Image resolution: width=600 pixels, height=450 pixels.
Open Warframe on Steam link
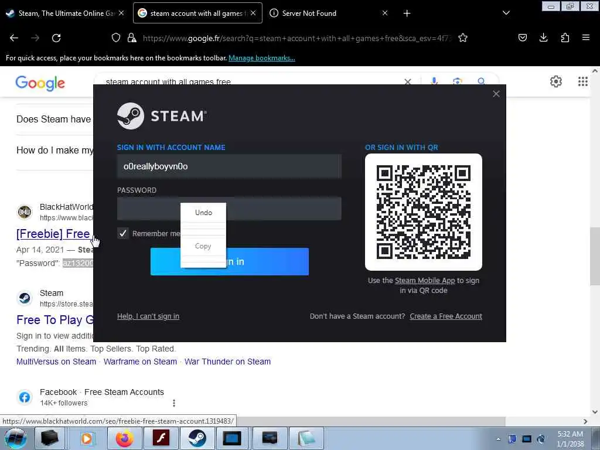[x=141, y=362]
